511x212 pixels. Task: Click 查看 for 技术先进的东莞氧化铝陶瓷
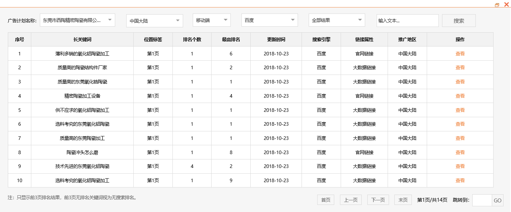pos(460,166)
